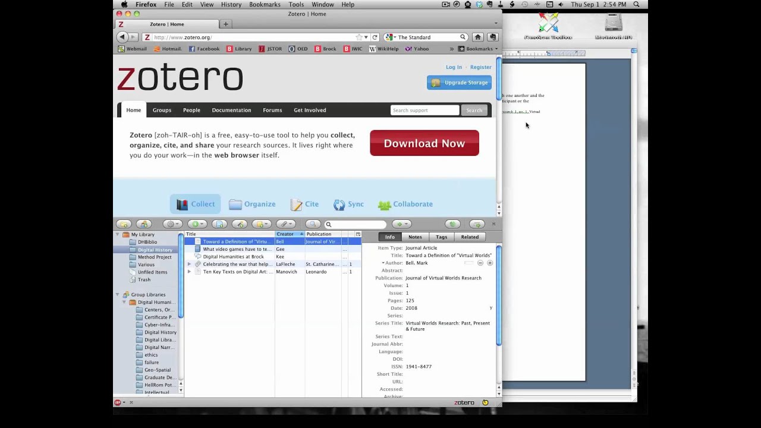The width and height of the screenshot is (761, 428).
Task: Open the JSTOR bookmark
Action: [271, 49]
